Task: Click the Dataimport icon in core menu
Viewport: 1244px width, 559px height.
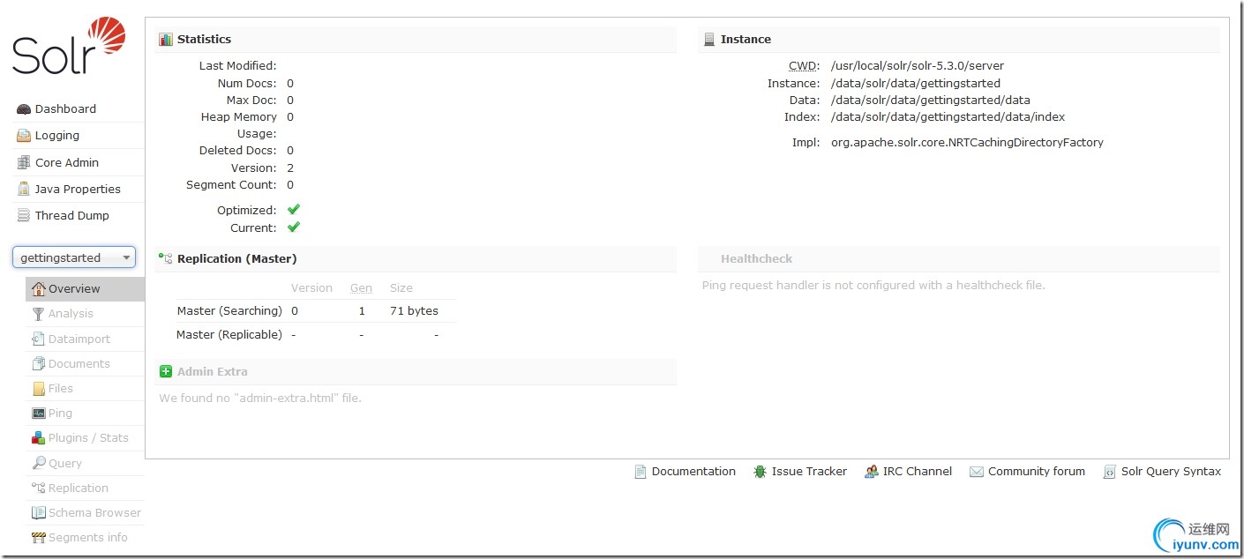Action: coord(38,339)
